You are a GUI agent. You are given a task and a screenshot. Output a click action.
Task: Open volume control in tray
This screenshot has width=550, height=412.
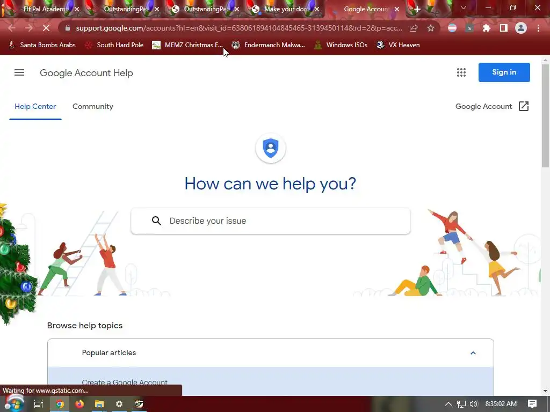tap(473, 404)
